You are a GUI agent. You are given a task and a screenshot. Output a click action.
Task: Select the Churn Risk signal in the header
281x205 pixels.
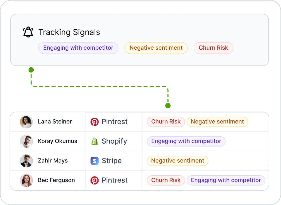(x=213, y=48)
